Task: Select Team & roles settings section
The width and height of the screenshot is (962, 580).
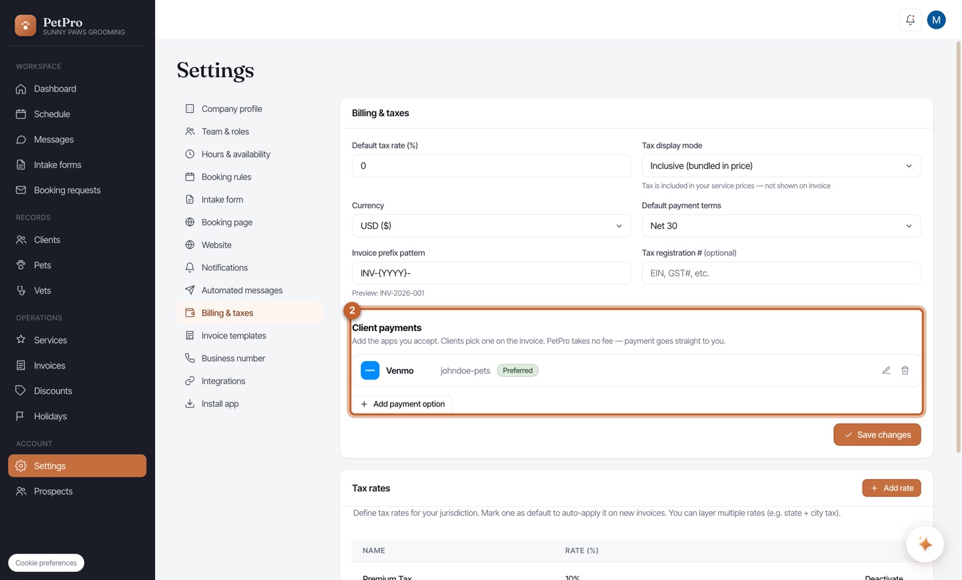Action: pos(250,131)
